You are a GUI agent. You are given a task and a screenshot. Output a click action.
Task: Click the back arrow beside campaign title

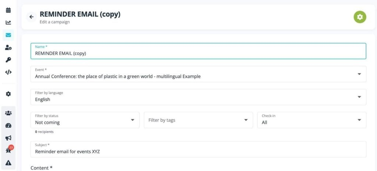click(x=31, y=17)
